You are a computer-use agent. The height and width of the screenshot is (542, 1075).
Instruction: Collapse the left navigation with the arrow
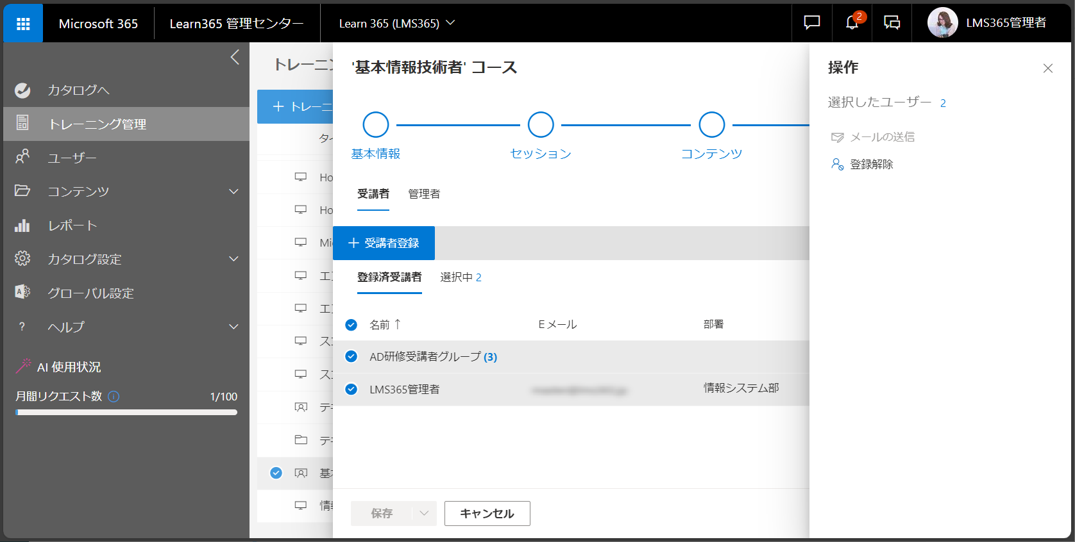235,57
